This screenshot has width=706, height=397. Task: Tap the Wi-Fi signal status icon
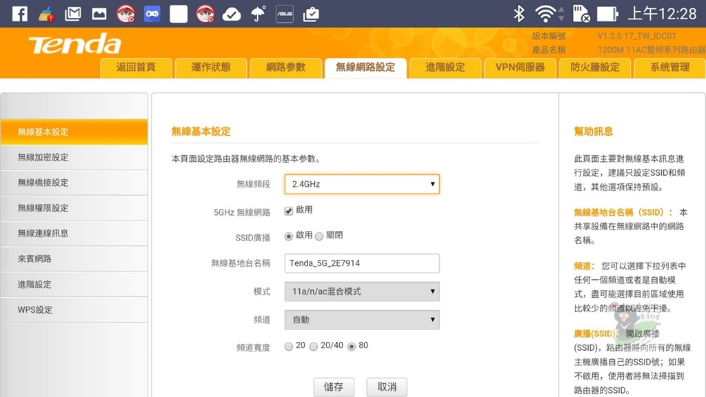546,14
